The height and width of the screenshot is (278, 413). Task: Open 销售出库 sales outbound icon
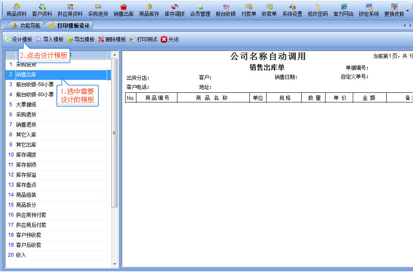[x=123, y=10]
